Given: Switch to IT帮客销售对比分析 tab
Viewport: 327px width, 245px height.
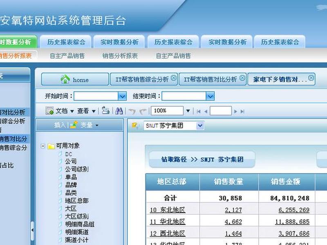Looking at the screenshot, I should pos(213,79).
